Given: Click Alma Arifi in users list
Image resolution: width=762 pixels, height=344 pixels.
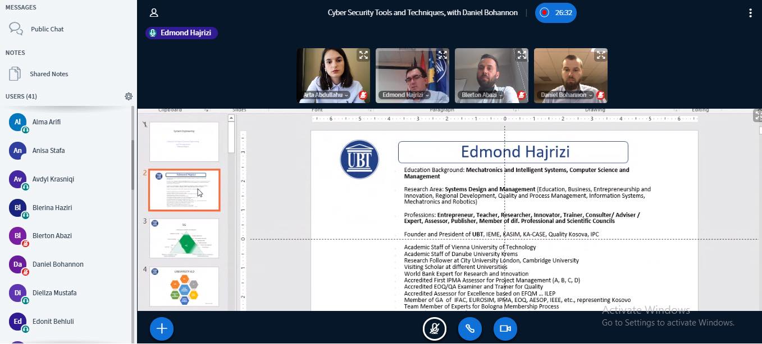Looking at the screenshot, I should [47, 122].
